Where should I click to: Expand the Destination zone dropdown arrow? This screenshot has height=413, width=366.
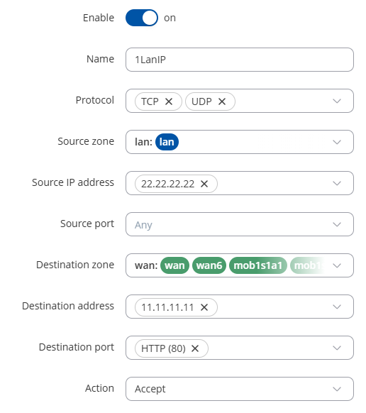337,265
